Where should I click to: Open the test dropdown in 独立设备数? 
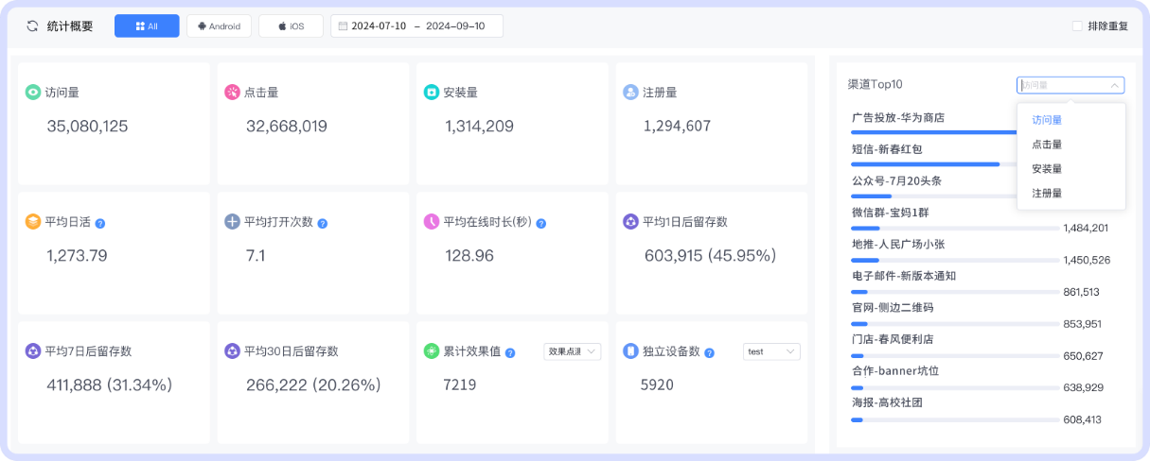point(771,351)
